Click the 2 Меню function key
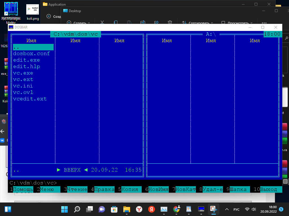Image resolution: width=289 pixels, height=216 pixels. click(49, 189)
